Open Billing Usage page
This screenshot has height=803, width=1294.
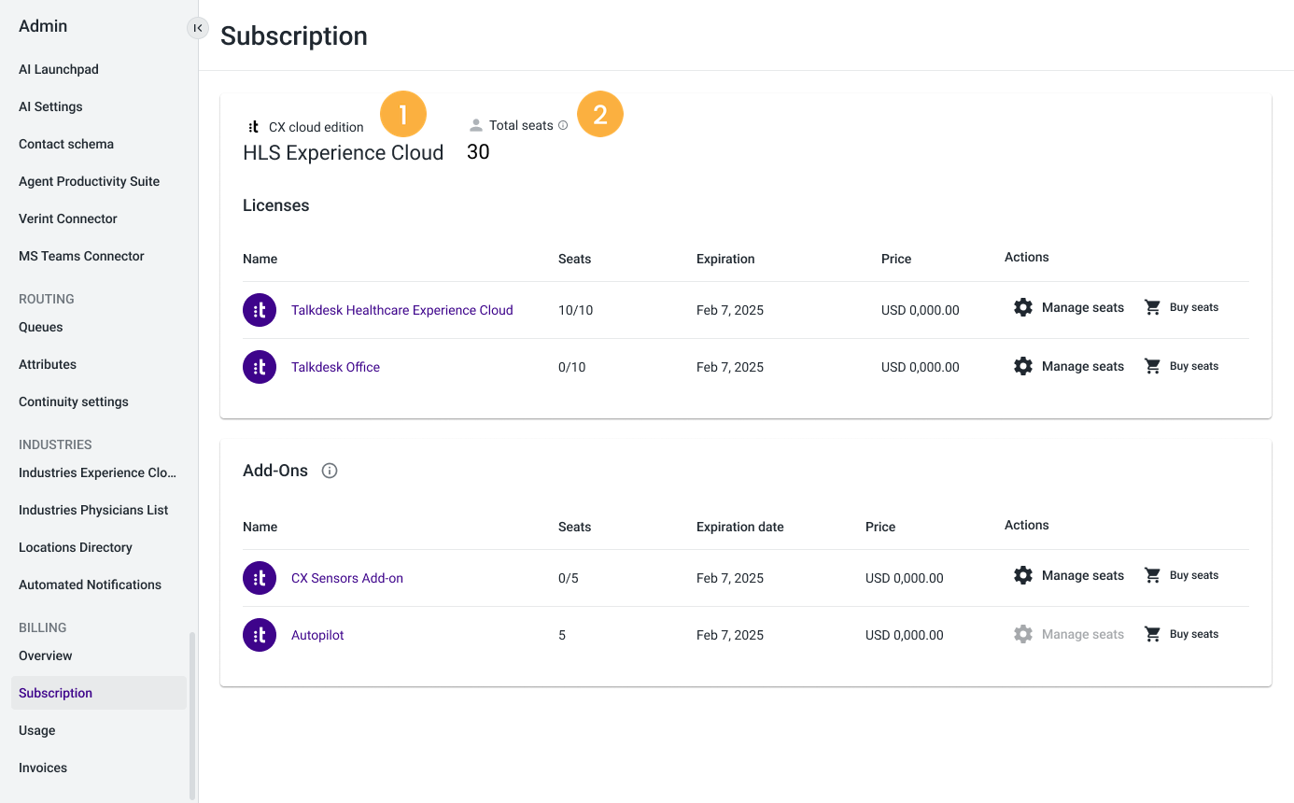click(x=37, y=730)
